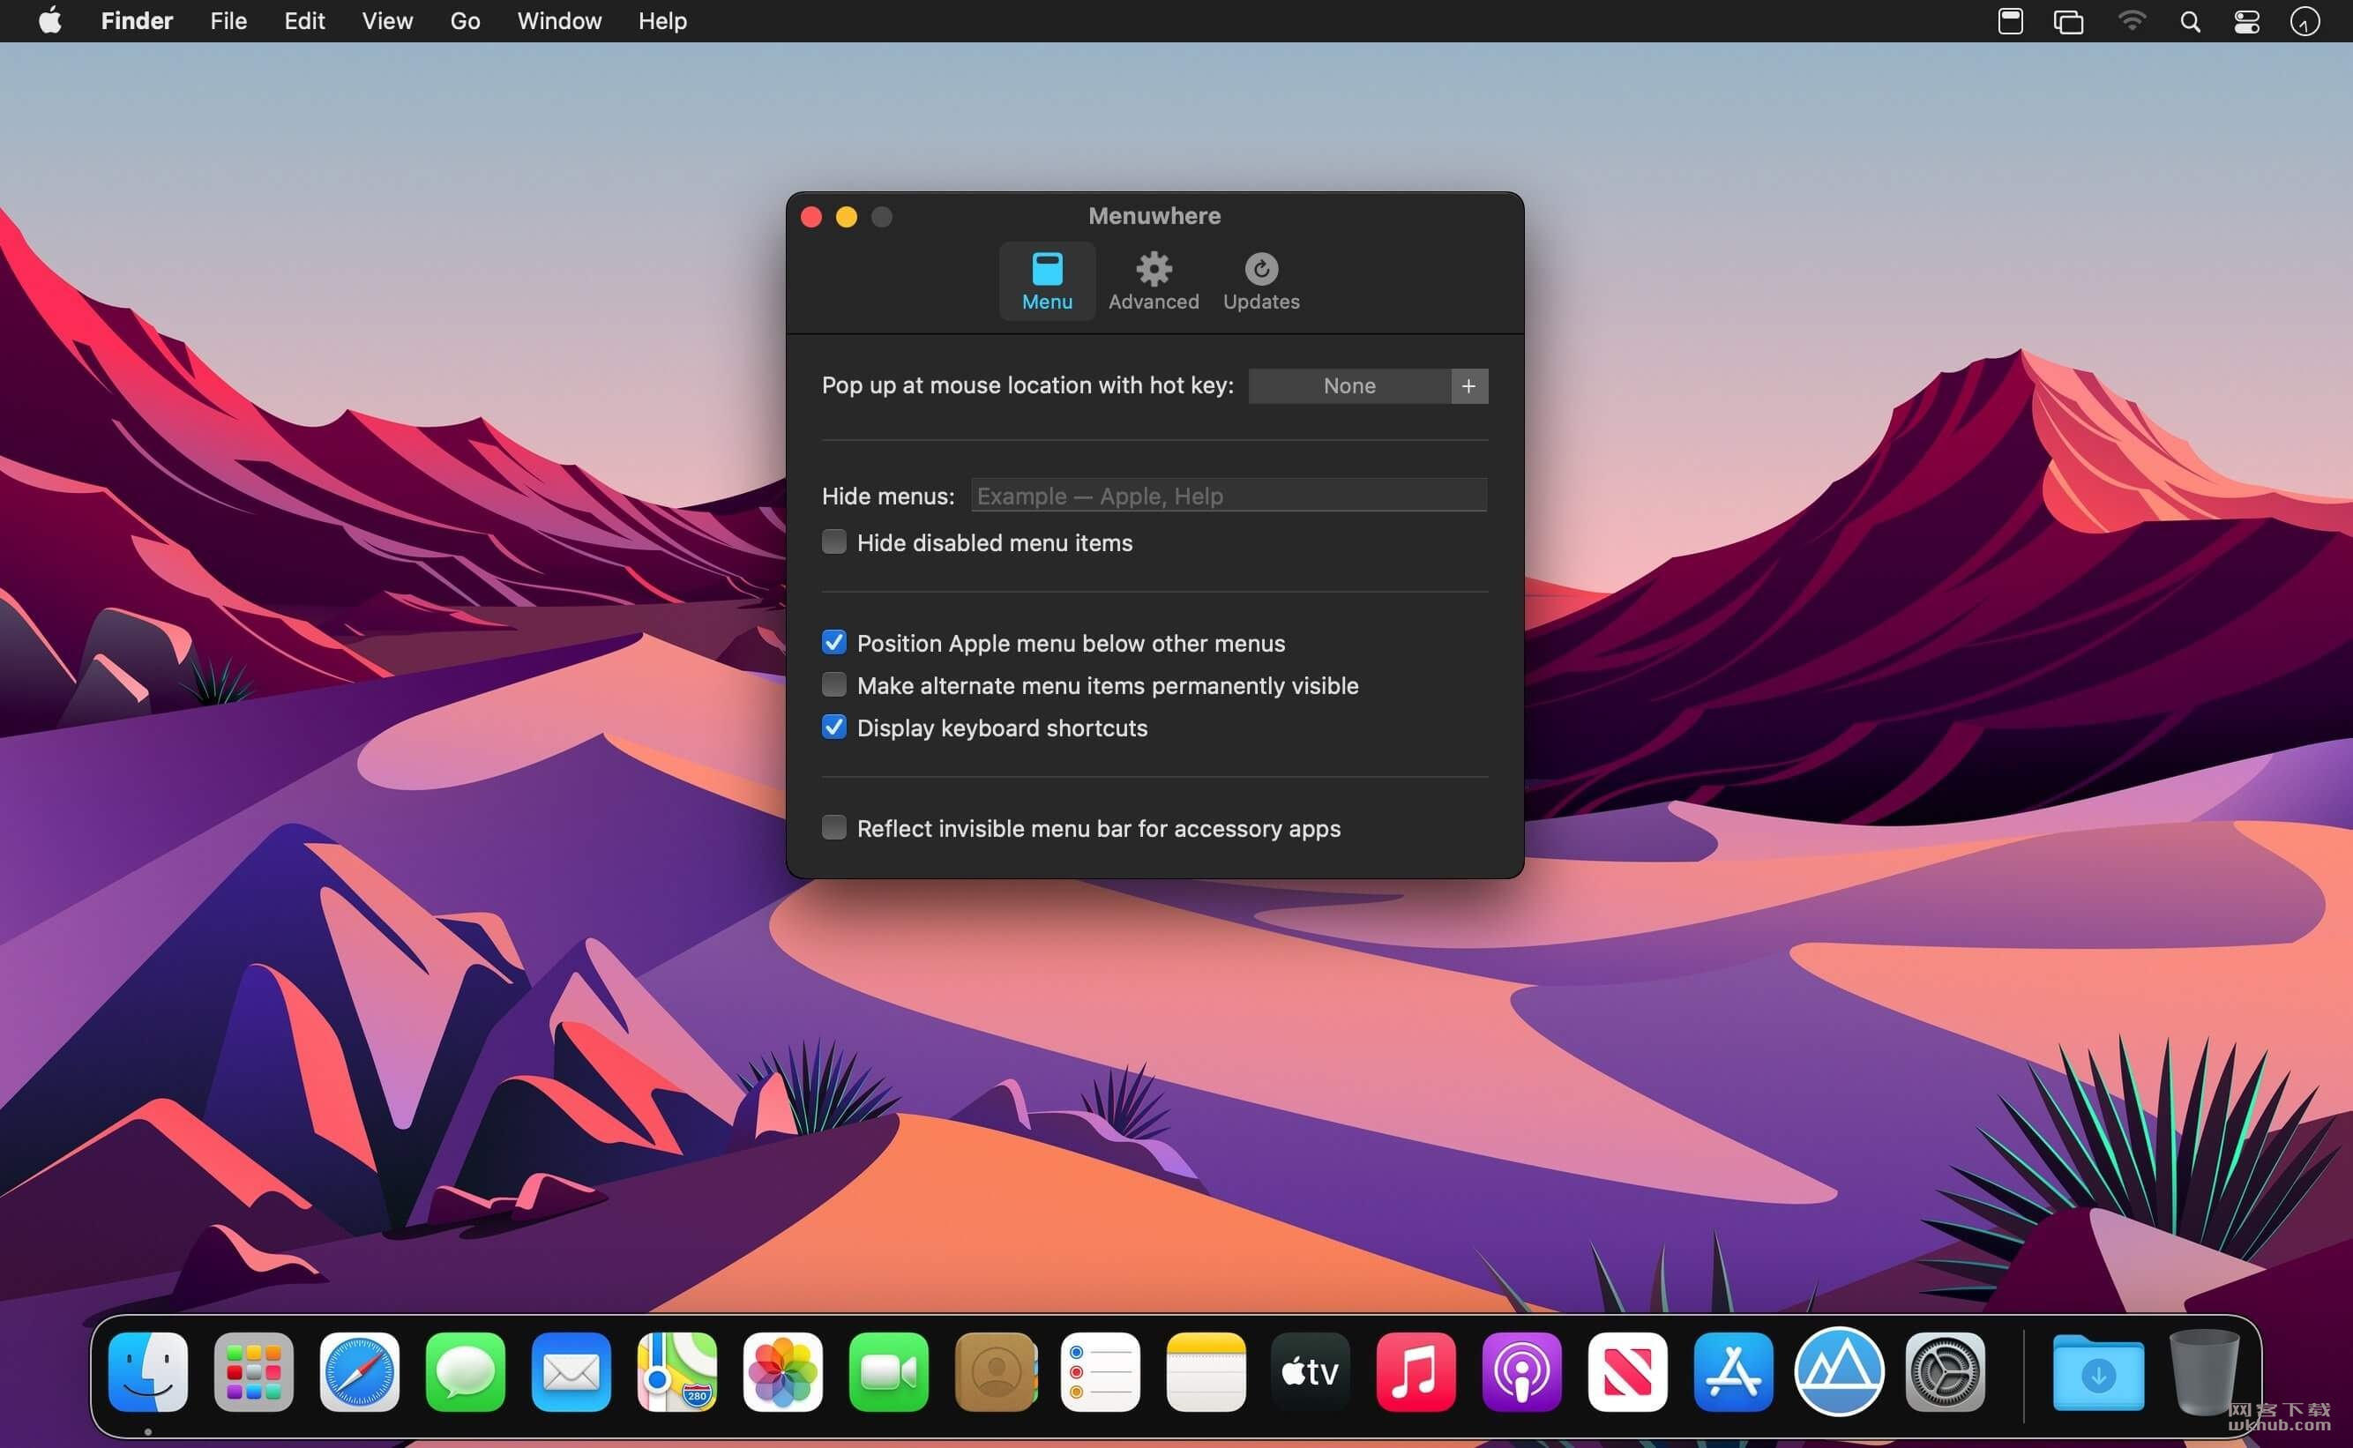
Task: Open Mail from the Dock
Action: [571, 1371]
